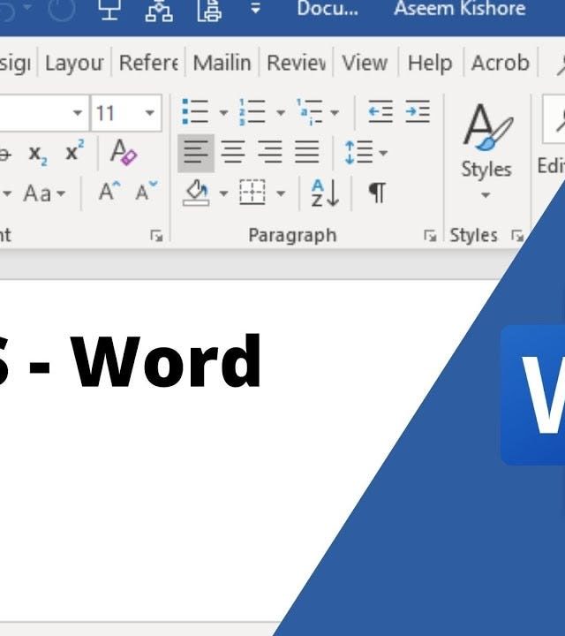The image size is (565, 636).
Task: Click Clear All Formatting eraser icon
Action: coord(124,152)
